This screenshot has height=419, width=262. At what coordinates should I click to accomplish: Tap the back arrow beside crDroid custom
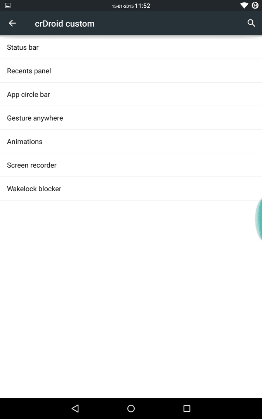pos(12,23)
